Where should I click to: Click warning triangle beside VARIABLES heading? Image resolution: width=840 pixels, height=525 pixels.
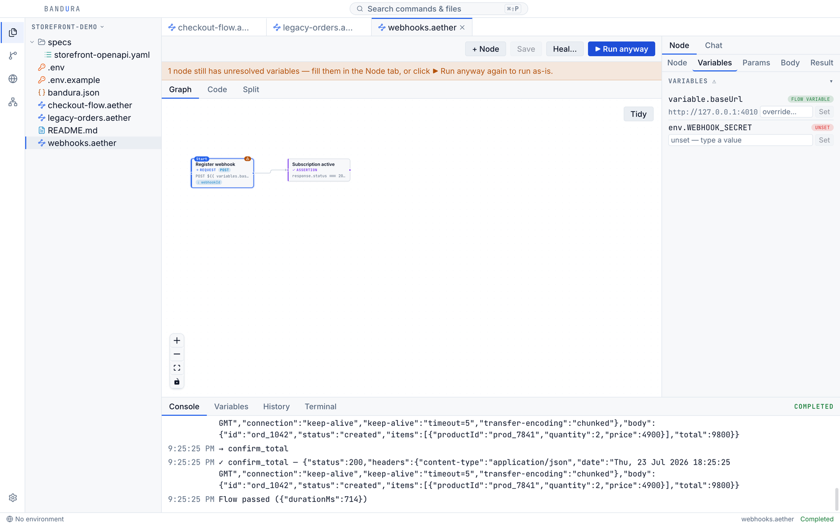[x=714, y=81]
